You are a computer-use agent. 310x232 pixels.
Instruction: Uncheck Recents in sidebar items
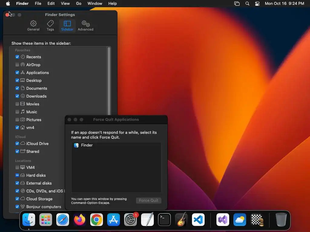pos(17,57)
